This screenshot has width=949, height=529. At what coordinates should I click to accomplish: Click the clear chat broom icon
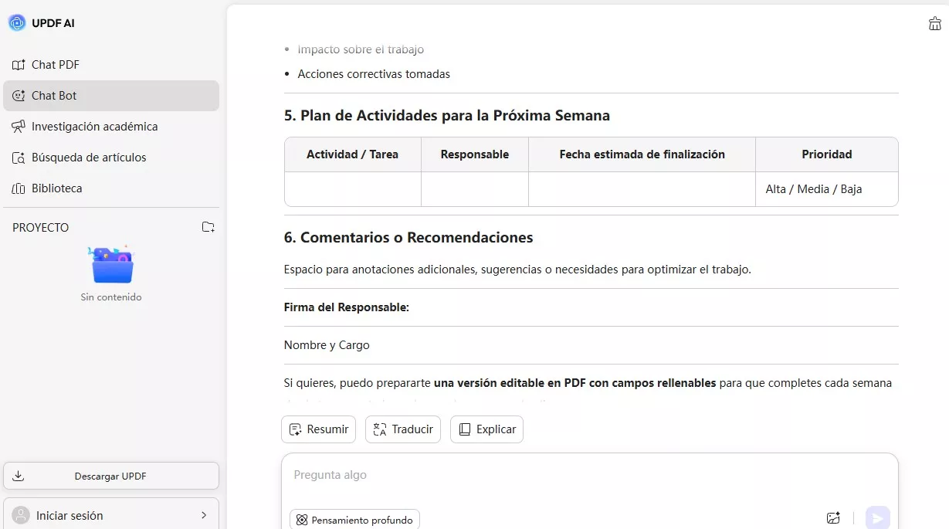click(x=934, y=24)
